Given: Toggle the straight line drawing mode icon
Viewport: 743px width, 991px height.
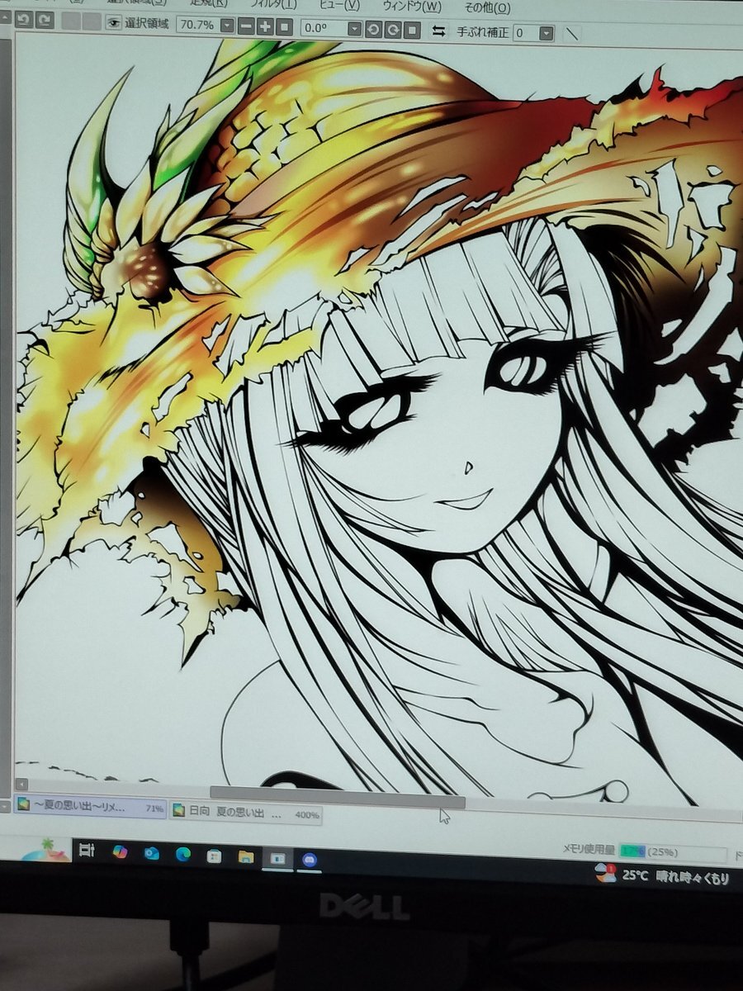Looking at the screenshot, I should (571, 34).
